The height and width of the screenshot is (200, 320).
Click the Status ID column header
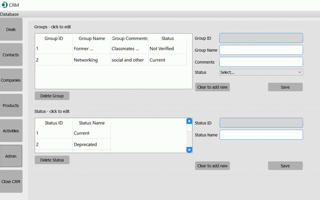coord(54,123)
